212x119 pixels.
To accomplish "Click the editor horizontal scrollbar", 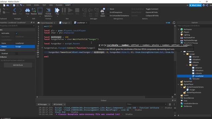I will pyautogui.click(x=91, y=97).
